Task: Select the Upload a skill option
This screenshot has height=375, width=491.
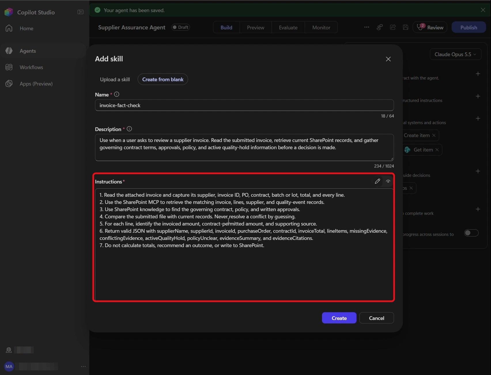Action: pos(115,79)
